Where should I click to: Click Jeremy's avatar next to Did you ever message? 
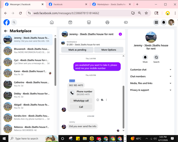tap(64, 127)
